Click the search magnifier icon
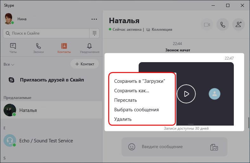 (x=8, y=33)
